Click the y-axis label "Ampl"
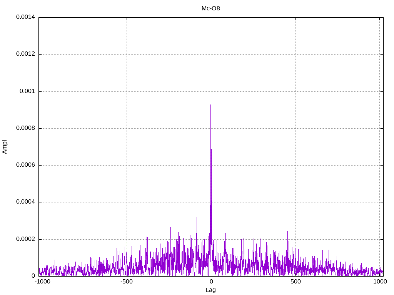The height and width of the screenshot is (295, 394). coord(5,147)
